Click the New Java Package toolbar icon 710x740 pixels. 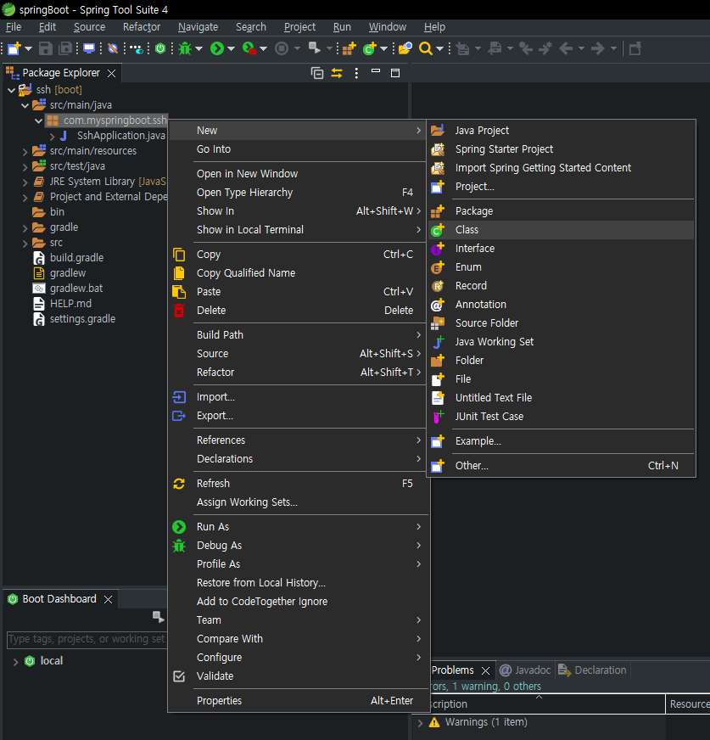pos(349,48)
